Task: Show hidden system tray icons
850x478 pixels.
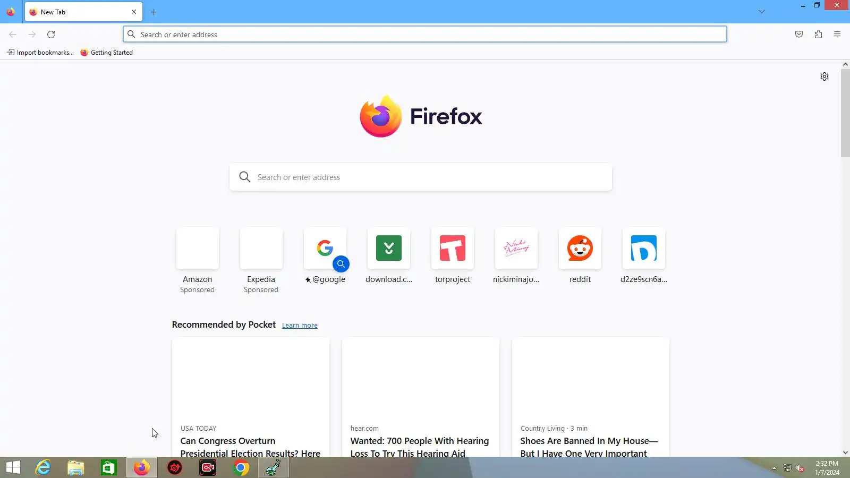Action: pyautogui.click(x=774, y=468)
